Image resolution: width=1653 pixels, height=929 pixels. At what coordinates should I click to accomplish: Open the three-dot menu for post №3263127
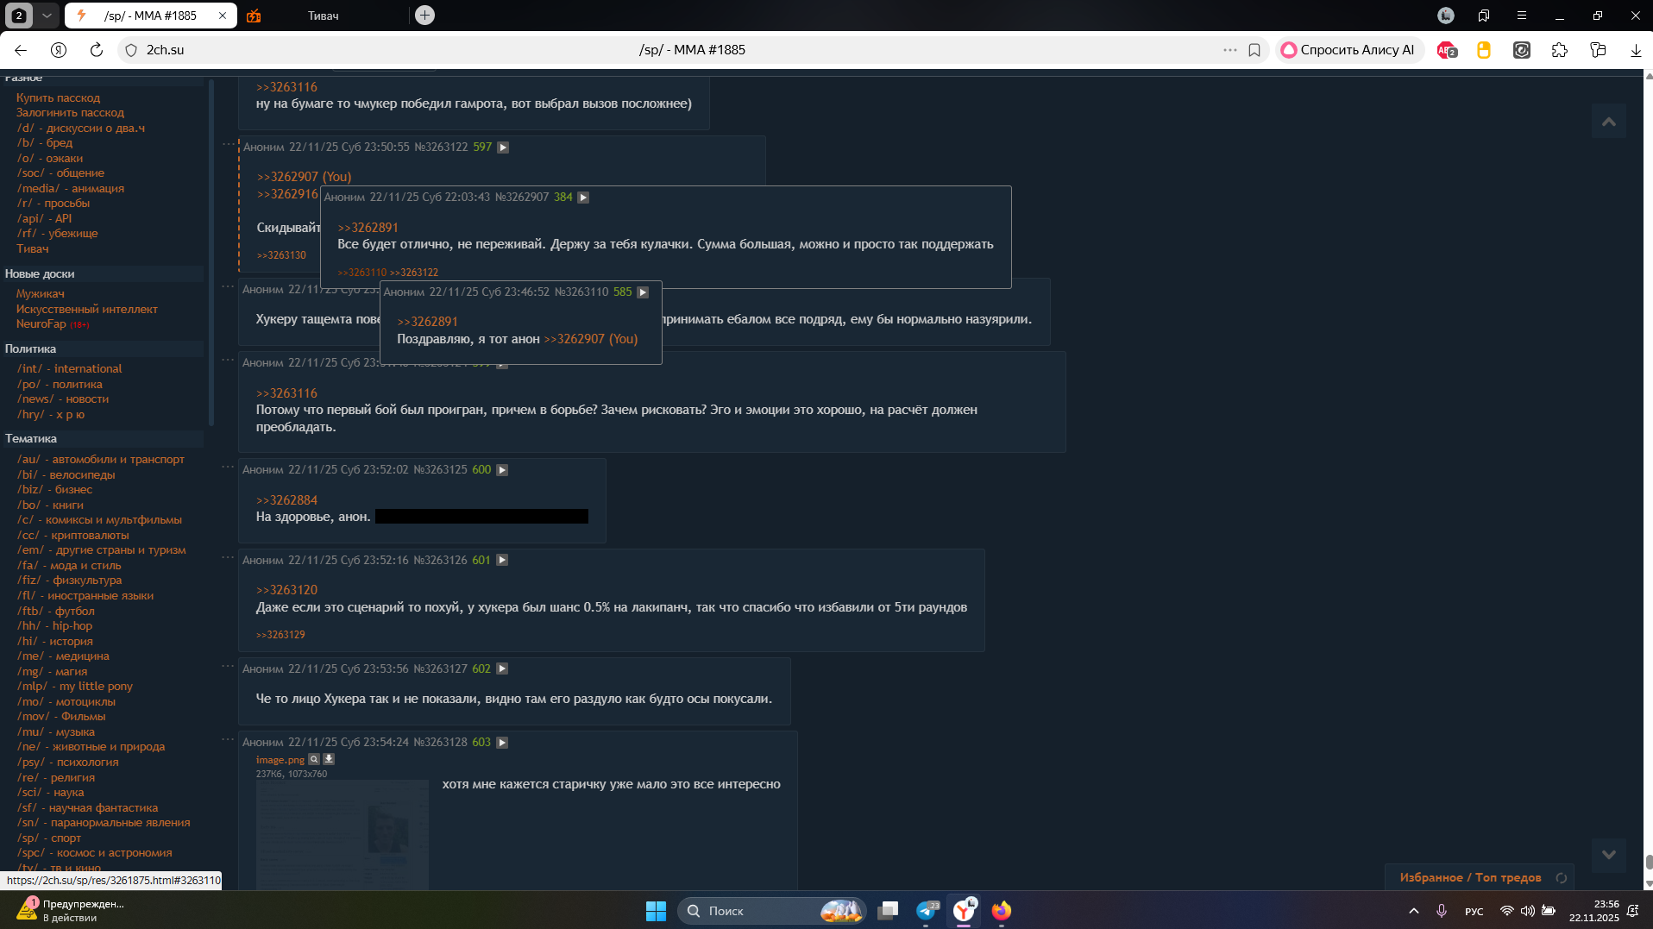[x=228, y=666]
